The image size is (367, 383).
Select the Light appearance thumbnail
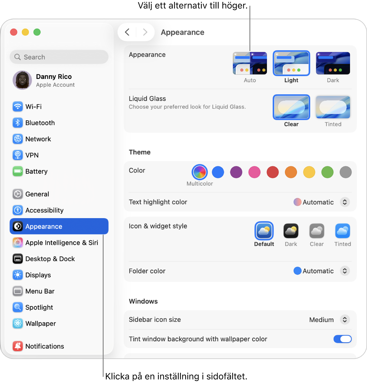[291, 63]
